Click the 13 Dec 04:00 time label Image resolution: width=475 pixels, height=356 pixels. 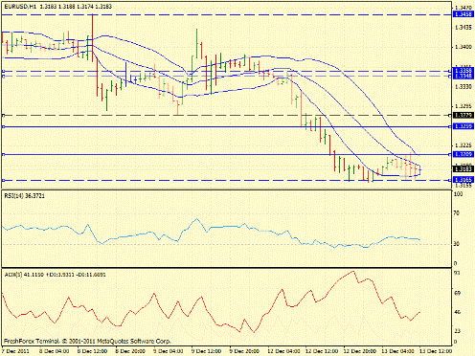pyautogui.click(x=398, y=351)
